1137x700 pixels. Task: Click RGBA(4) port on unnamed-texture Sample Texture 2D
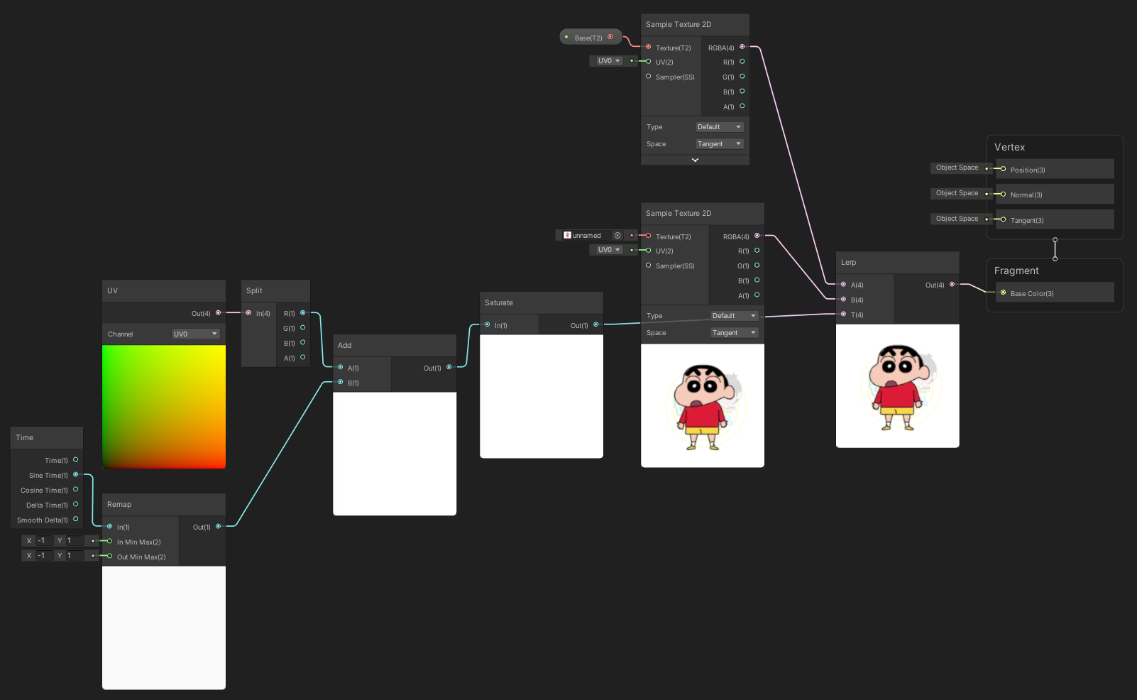click(757, 236)
